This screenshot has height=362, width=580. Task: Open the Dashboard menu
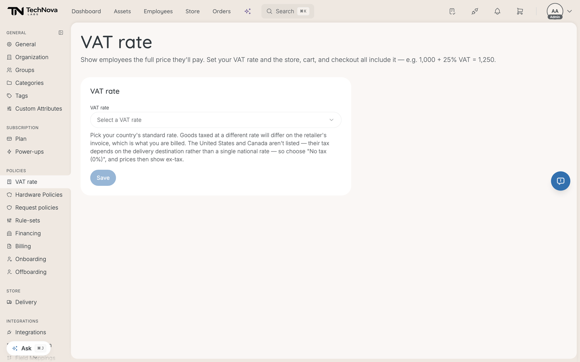86,11
